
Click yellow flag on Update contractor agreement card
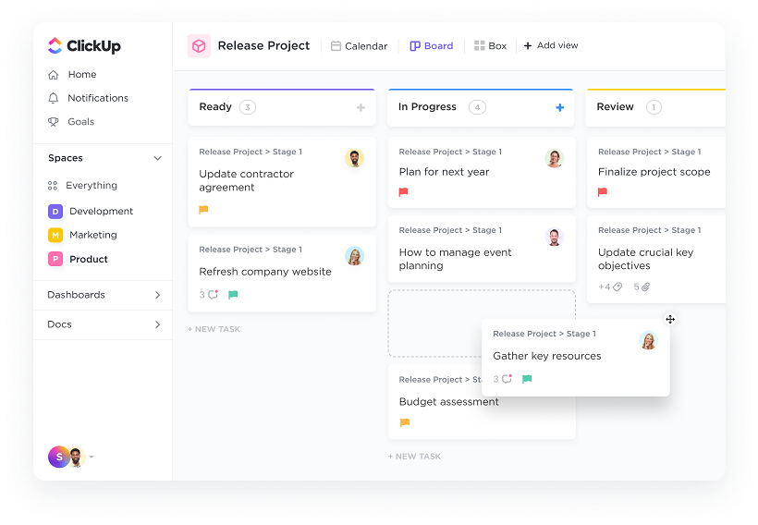pyautogui.click(x=203, y=210)
